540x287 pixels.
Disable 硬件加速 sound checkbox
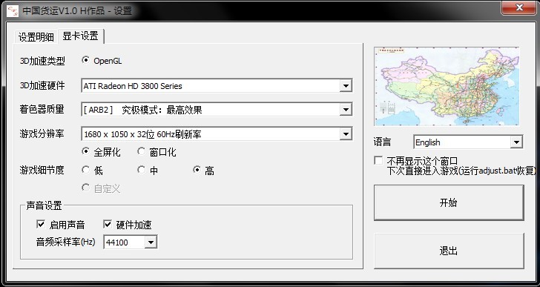108,225
